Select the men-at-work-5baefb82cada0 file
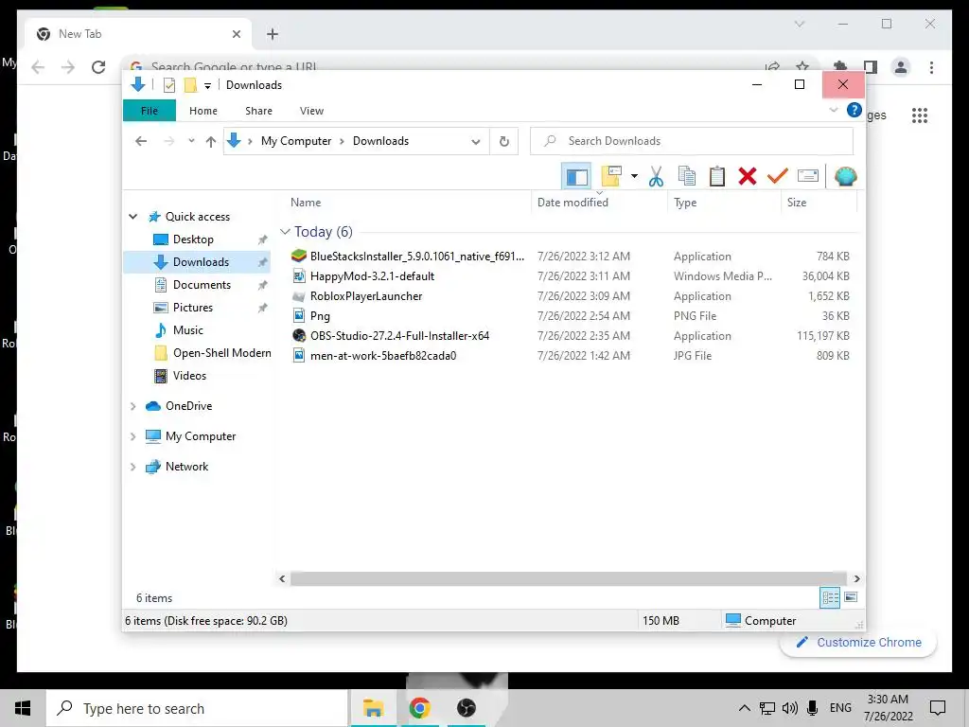This screenshot has width=969, height=727. click(383, 356)
